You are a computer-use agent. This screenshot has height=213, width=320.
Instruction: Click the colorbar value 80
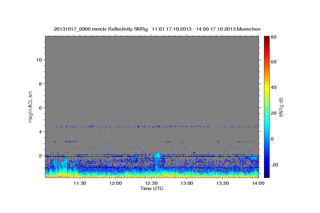pos(274,37)
